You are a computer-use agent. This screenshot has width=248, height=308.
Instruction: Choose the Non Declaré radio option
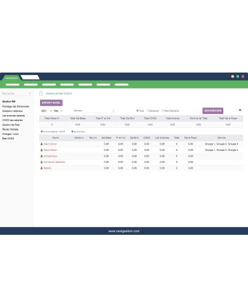click(x=163, y=111)
